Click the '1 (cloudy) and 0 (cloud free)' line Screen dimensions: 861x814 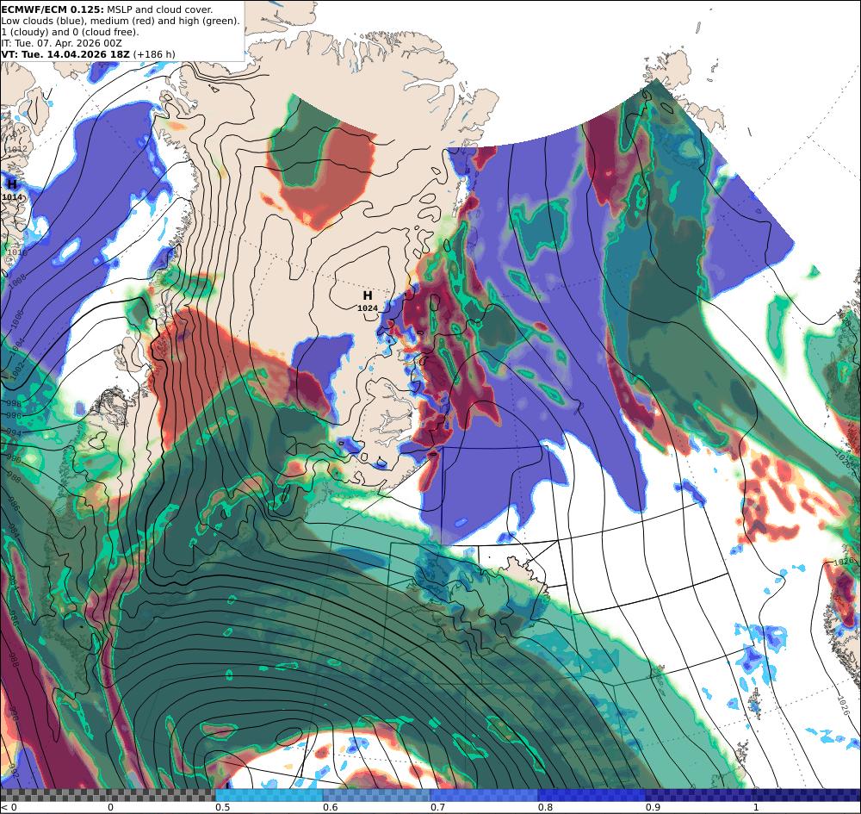[71, 32]
